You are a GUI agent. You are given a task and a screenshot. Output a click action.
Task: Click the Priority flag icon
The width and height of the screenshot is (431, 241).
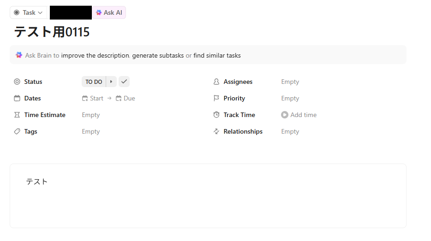[x=216, y=98]
